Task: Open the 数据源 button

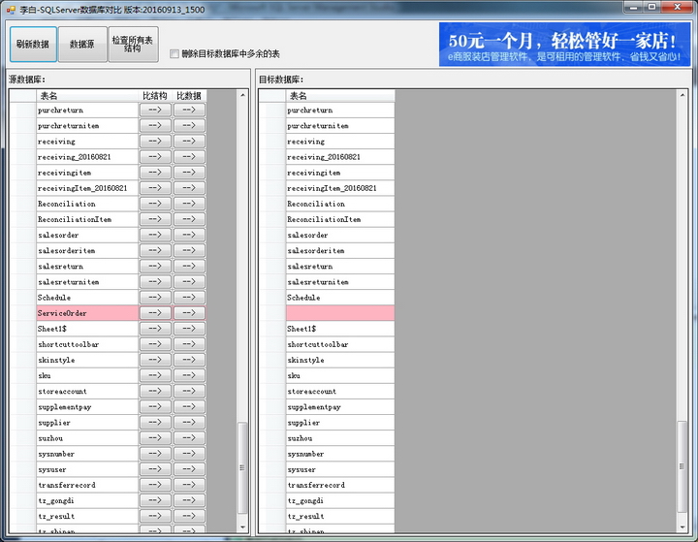Action: [82, 44]
